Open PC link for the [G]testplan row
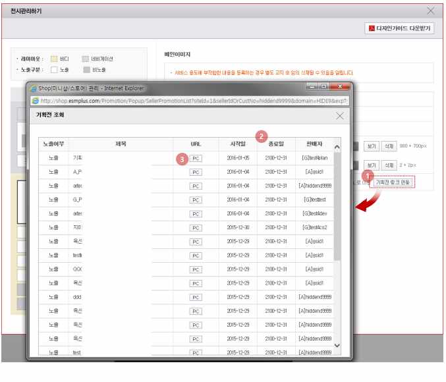446x382 pixels. [x=196, y=159]
